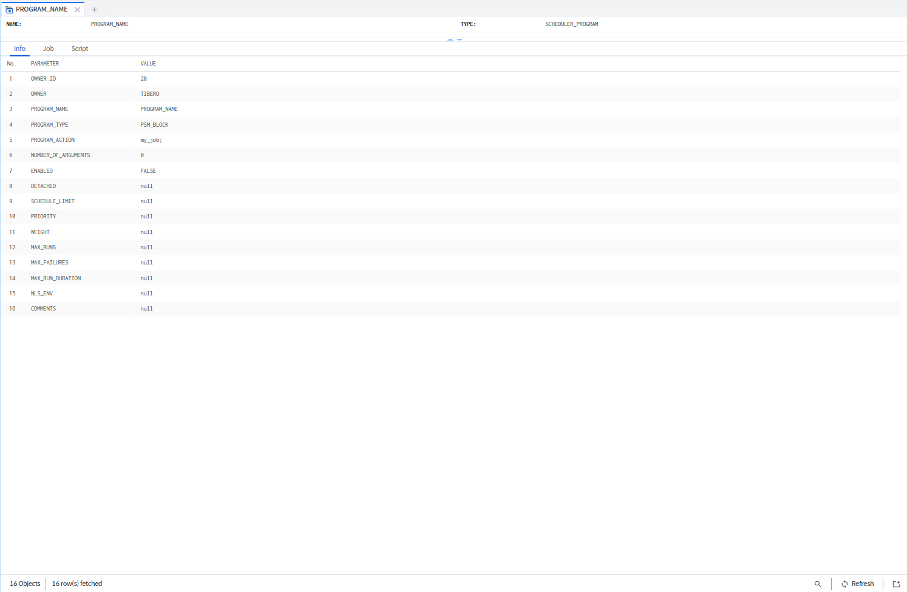Click the export icon at bottom right
Image resolution: width=907 pixels, height=592 pixels.
(x=896, y=584)
